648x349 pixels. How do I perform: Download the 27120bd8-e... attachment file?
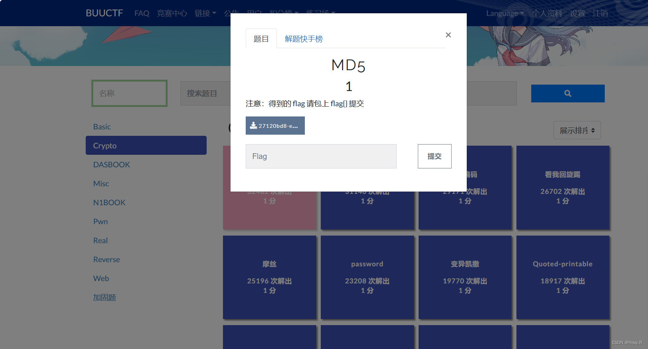(x=275, y=126)
